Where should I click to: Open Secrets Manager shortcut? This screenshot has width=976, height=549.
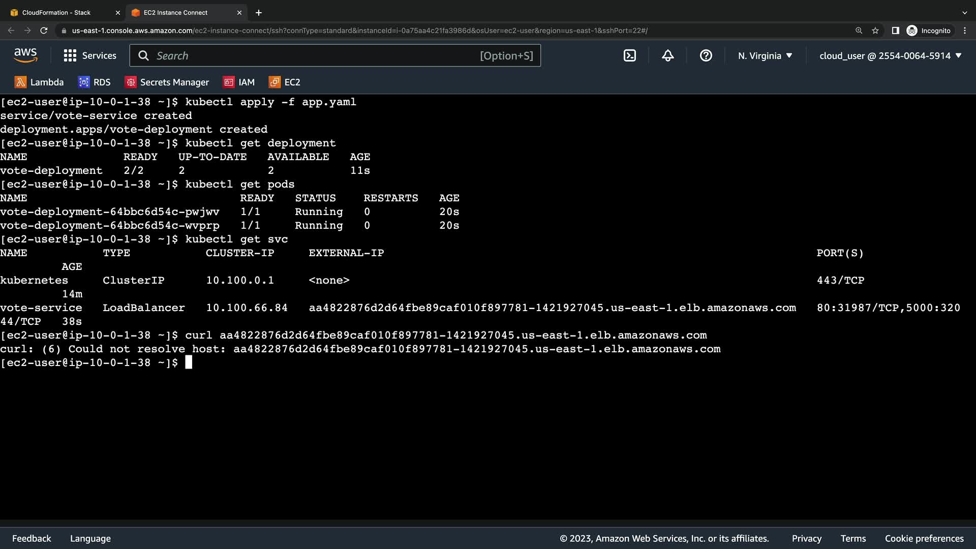tap(167, 82)
